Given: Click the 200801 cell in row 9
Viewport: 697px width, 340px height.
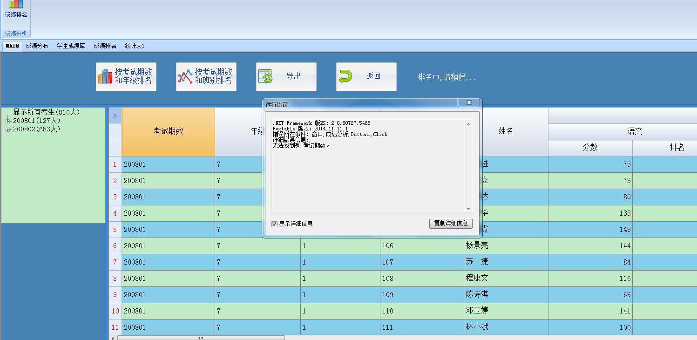Looking at the screenshot, I should pyautogui.click(x=168, y=295).
